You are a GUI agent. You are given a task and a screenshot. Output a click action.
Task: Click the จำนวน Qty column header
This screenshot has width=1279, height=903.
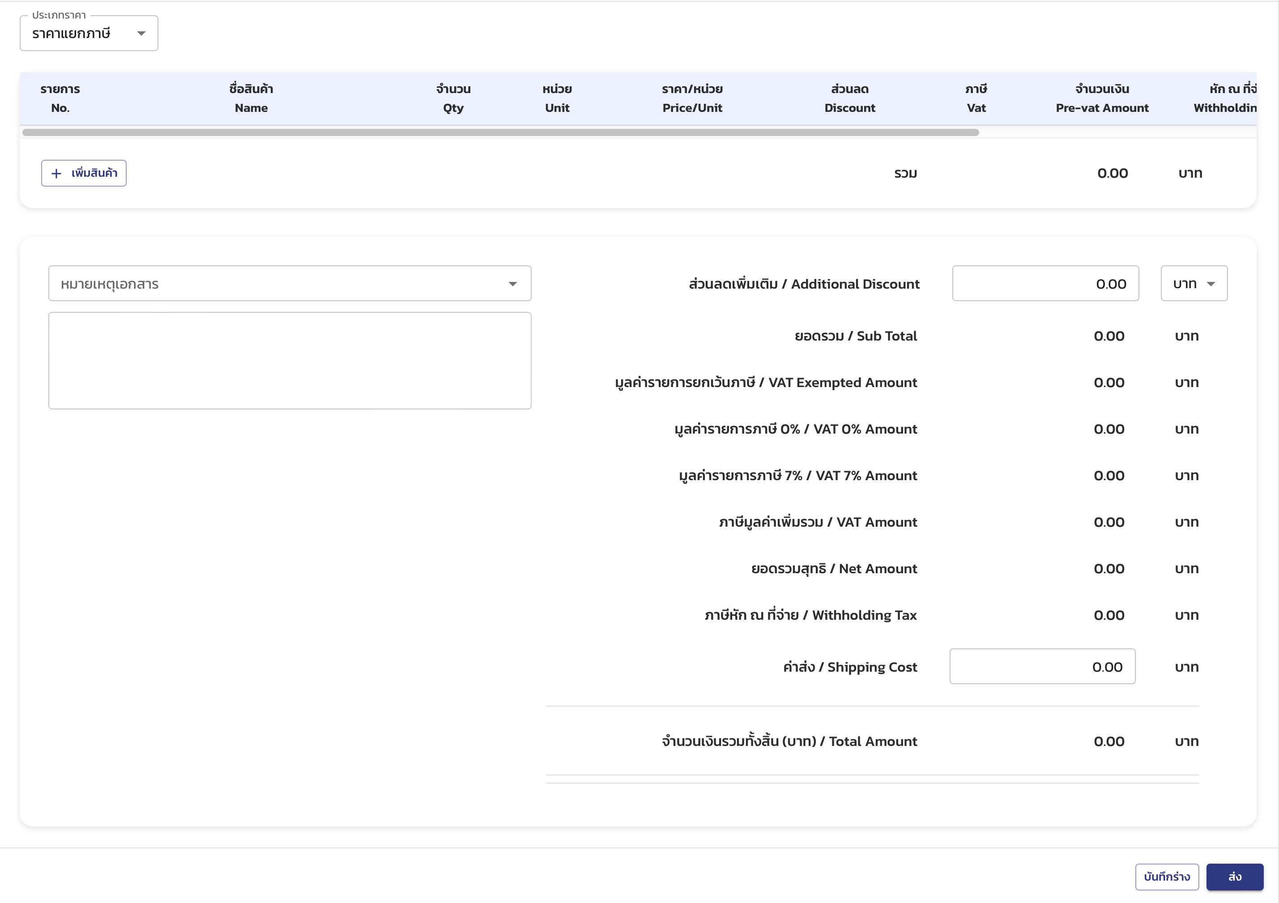[x=453, y=98]
